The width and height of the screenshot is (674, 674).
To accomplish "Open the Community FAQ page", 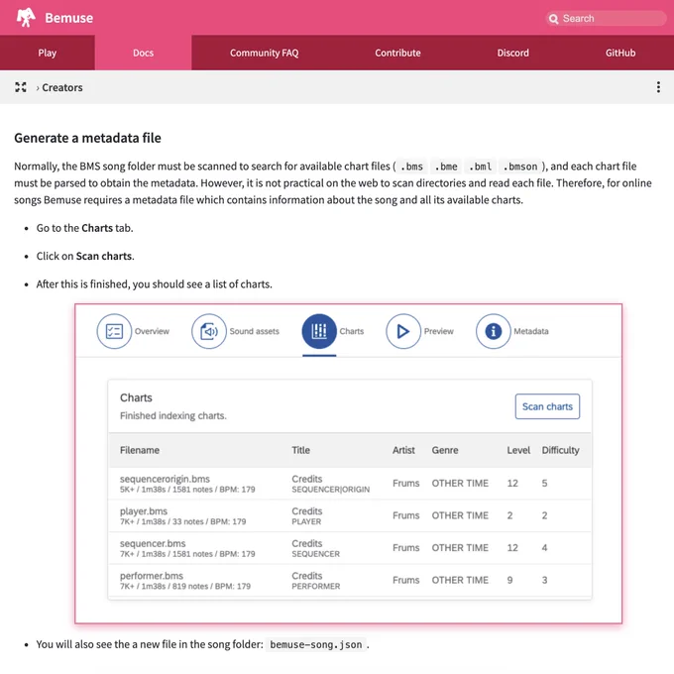I will tap(264, 53).
